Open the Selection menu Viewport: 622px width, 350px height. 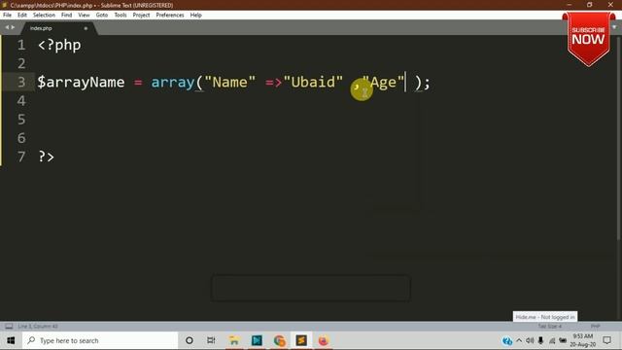point(44,16)
